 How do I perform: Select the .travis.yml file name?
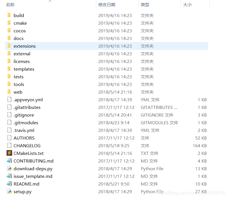coord(24,130)
